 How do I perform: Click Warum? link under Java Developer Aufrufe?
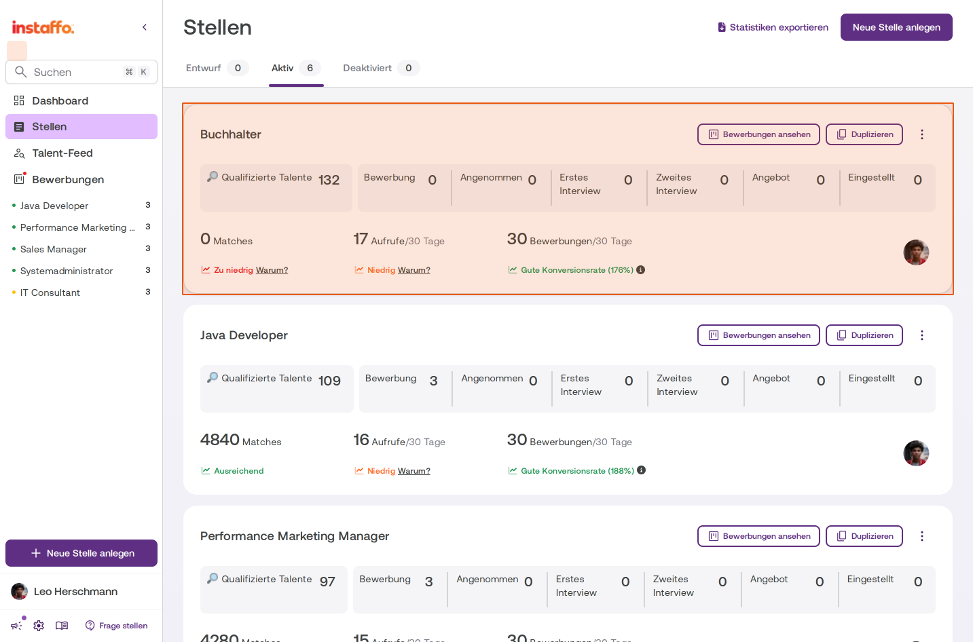pos(414,471)
